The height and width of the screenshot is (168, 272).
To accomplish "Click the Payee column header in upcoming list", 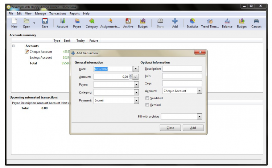I will tap(16, 103).
